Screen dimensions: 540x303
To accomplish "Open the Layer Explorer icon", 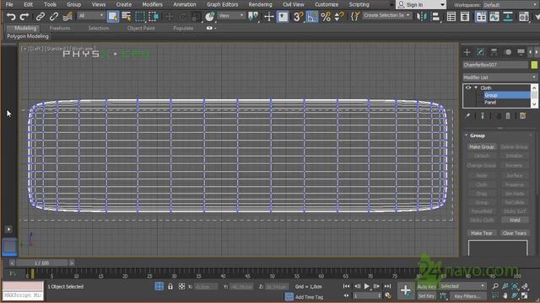I will (x=465, y=17).
